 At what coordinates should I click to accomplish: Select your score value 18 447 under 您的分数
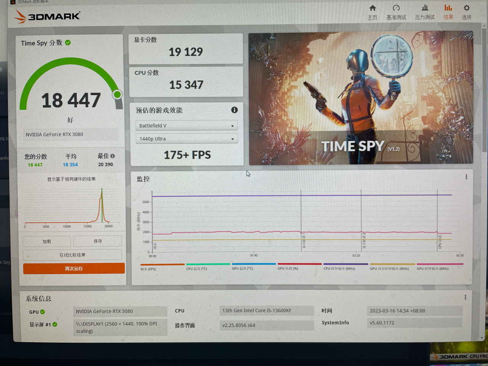coord(35,165)
